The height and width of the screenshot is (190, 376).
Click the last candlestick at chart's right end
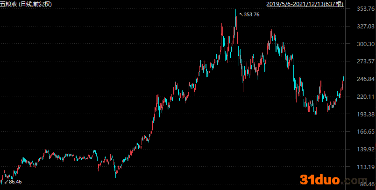pyautogui.click(x=344, y=77)
